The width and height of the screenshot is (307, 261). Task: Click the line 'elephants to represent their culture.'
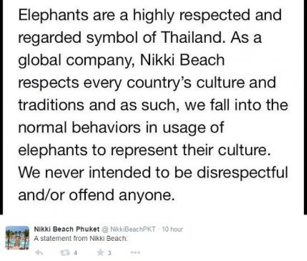[144, 150]
